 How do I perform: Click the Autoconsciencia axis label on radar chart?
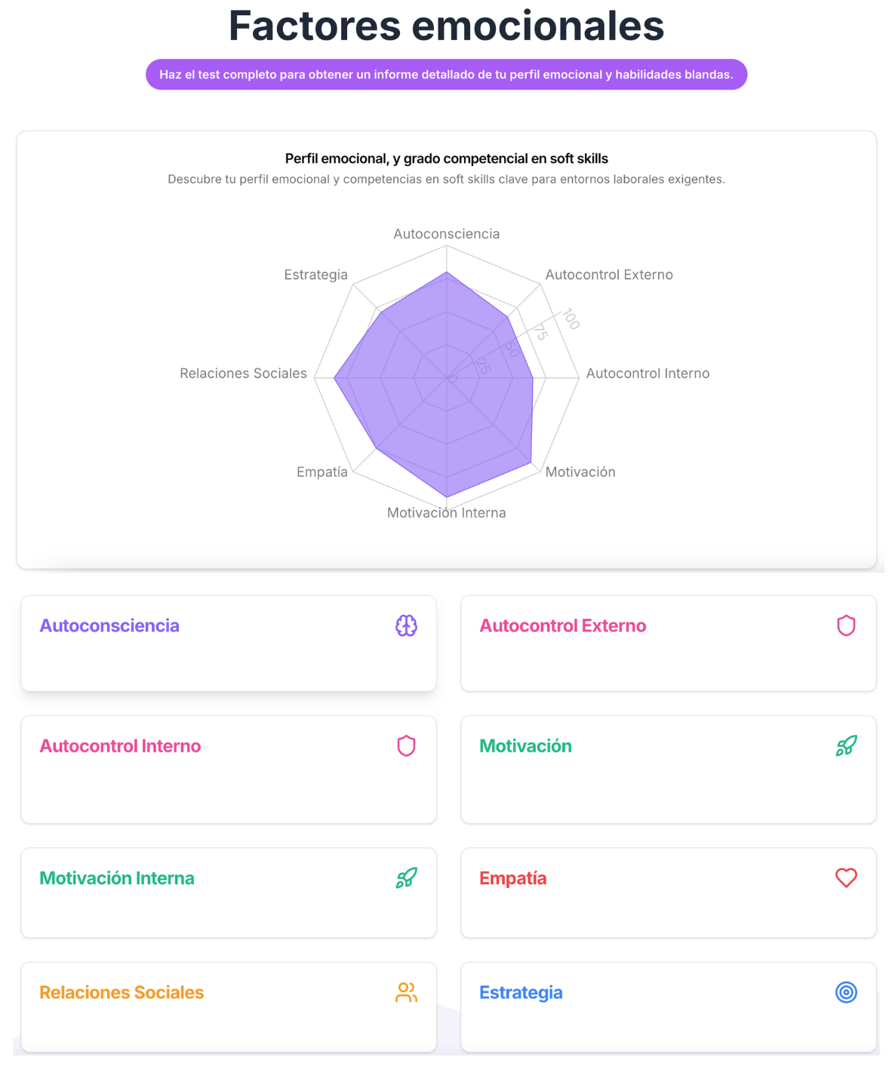446,234
